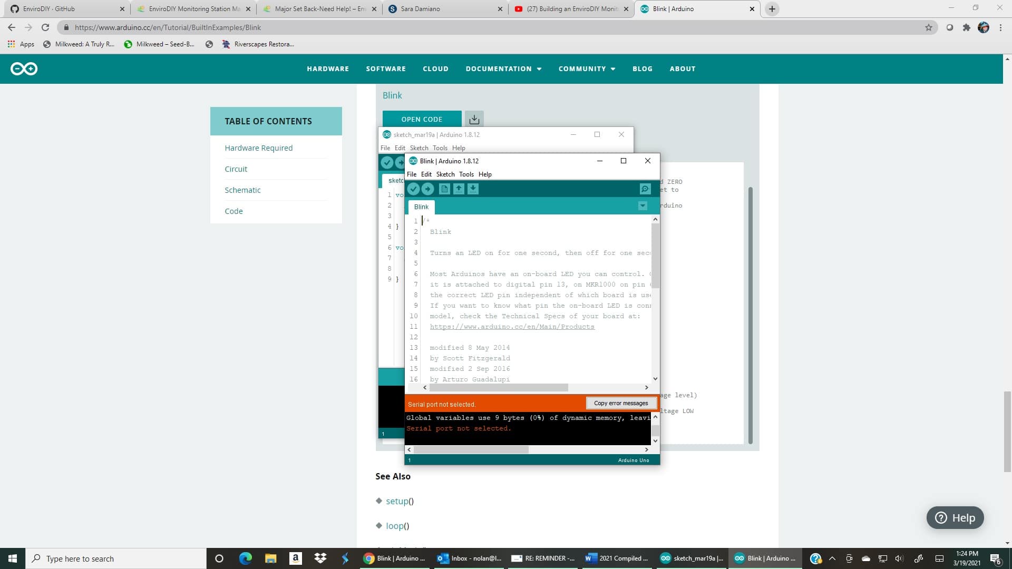Click the Save sketch down-arrow icon

[473, 189]
